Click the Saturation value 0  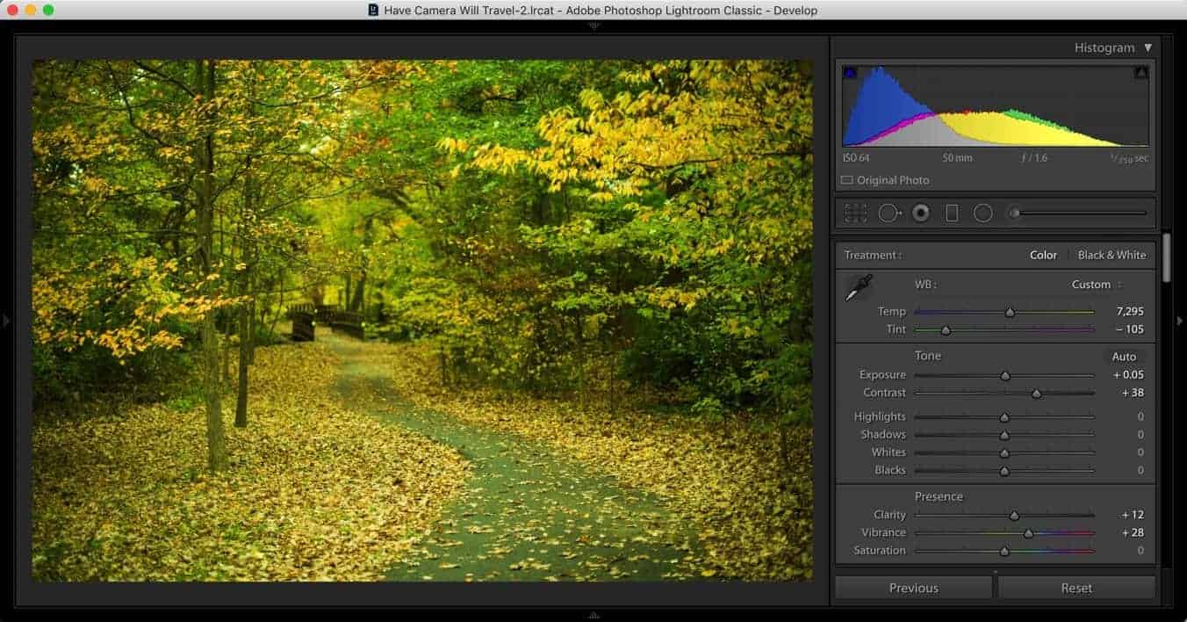click(x=1140, y=550)
